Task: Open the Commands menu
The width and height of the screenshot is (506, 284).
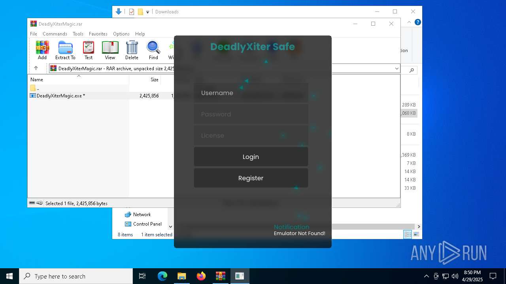Action: pyautogui.click(x=55, y=34)
